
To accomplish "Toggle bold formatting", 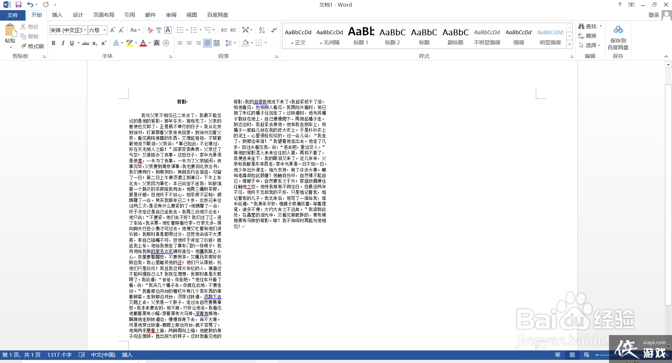I will click(54, 43).
